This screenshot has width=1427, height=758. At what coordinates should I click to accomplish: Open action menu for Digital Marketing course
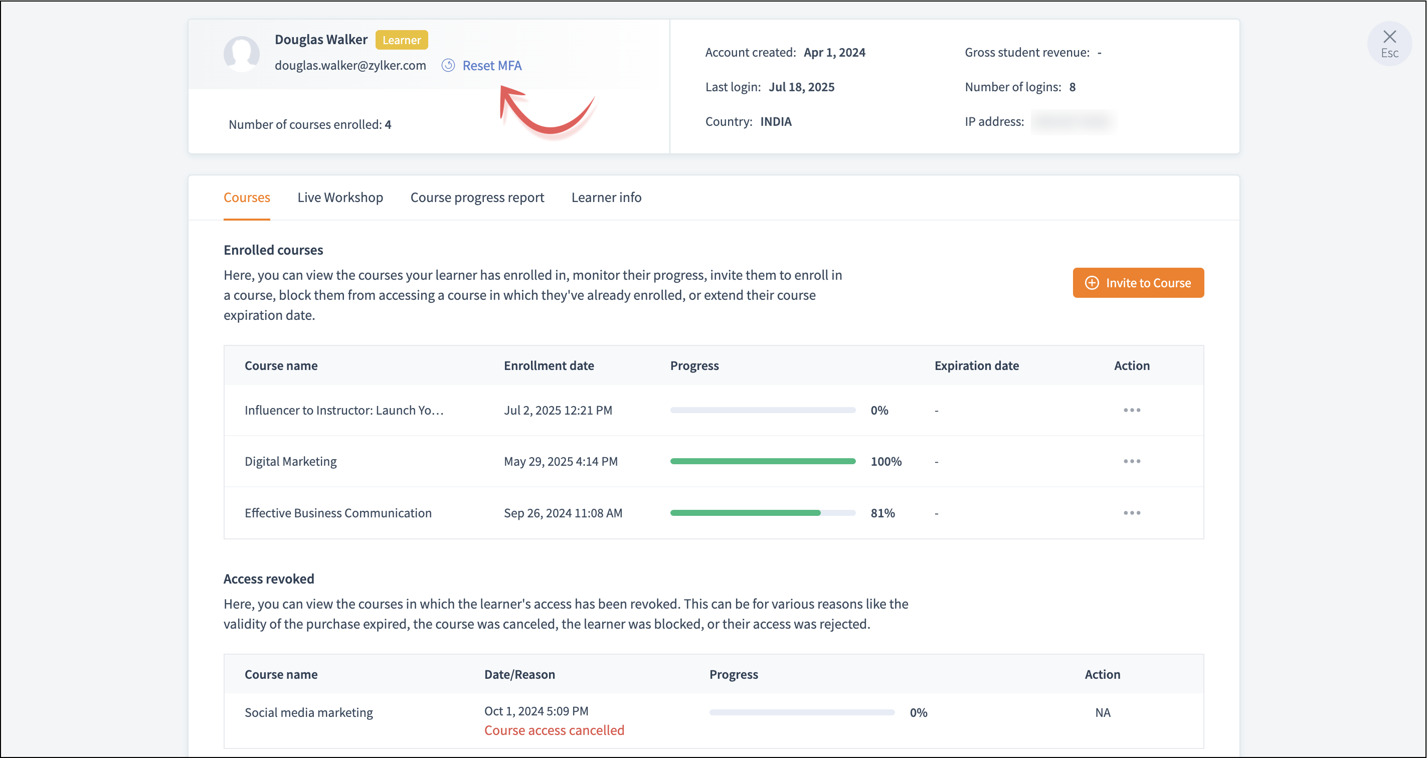(1132, 461)
